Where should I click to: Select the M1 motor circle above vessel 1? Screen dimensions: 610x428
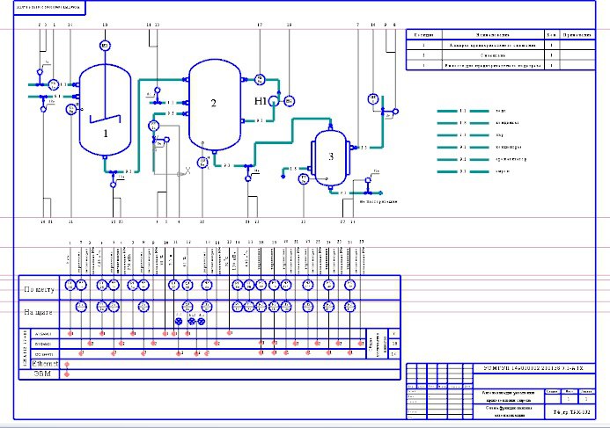point(105,46)
